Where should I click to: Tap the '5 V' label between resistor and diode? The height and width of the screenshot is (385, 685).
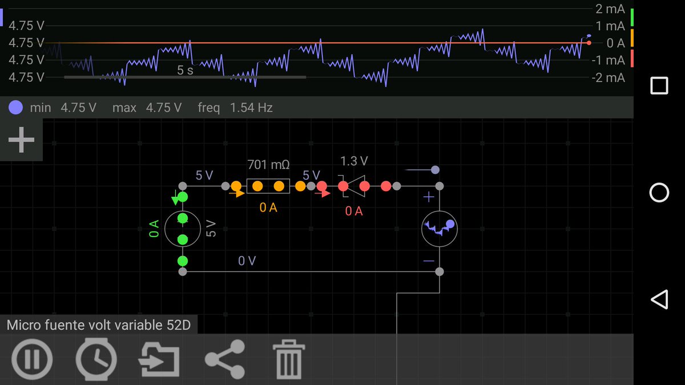(x=311, y=175)
